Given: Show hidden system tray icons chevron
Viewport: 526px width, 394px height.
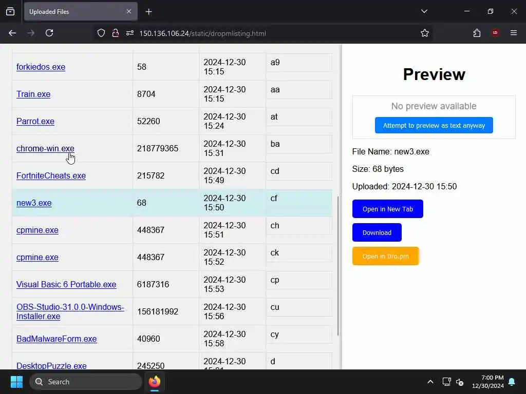Looking at the screenshot, I should [x=430, y=382].
